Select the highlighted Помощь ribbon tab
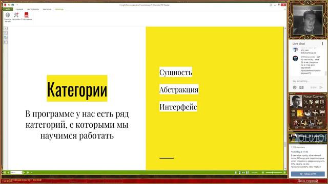This screenshot has height=184, width=328. pyautogui.click(x=59, y=9)
